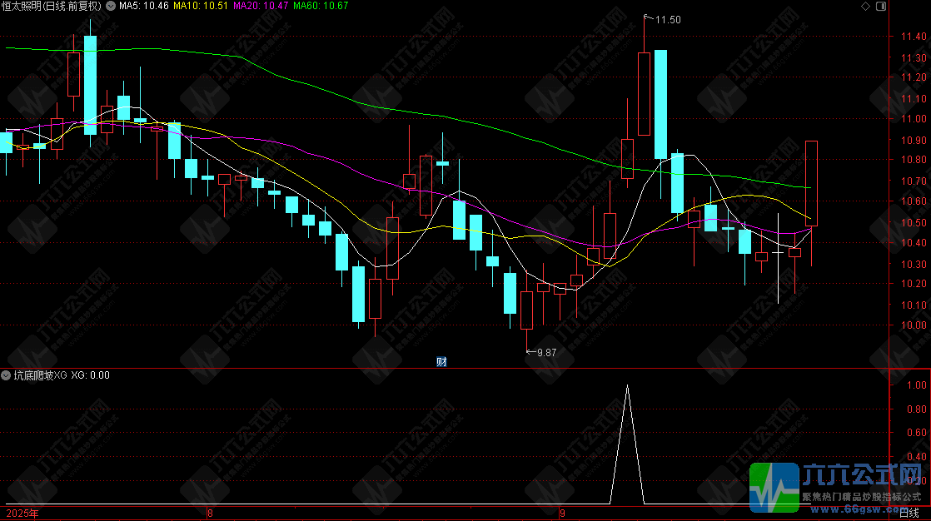The width and height of the screenshot is (931, 521).
Task: Click the month 9 timeline marker
Action: click(x=562, y=514)
